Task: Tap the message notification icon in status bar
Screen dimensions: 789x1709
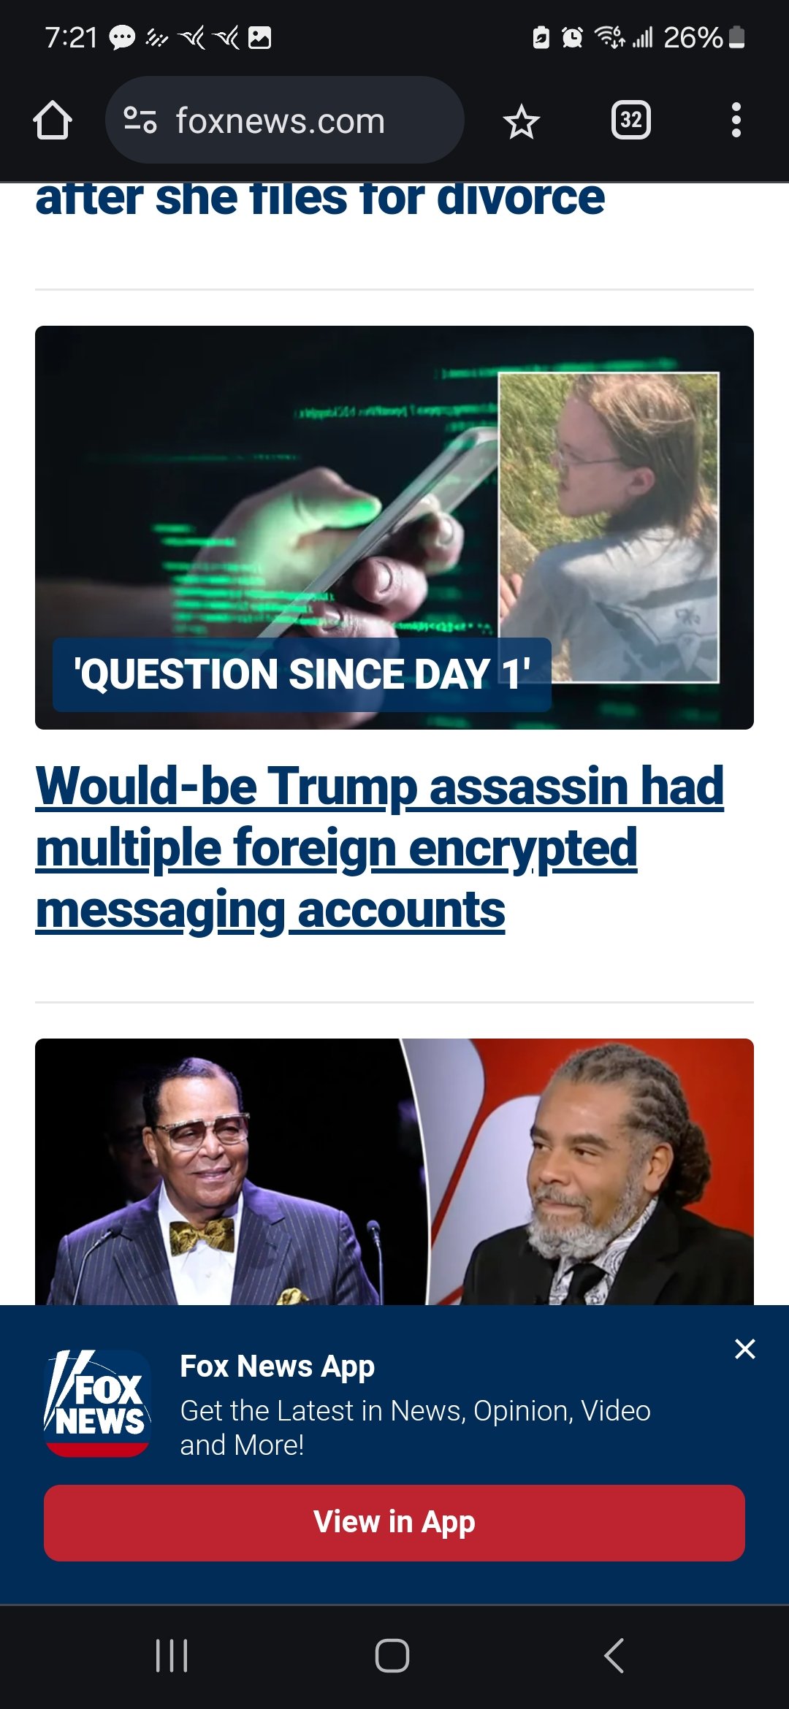Action: click(x=122, y=37)
